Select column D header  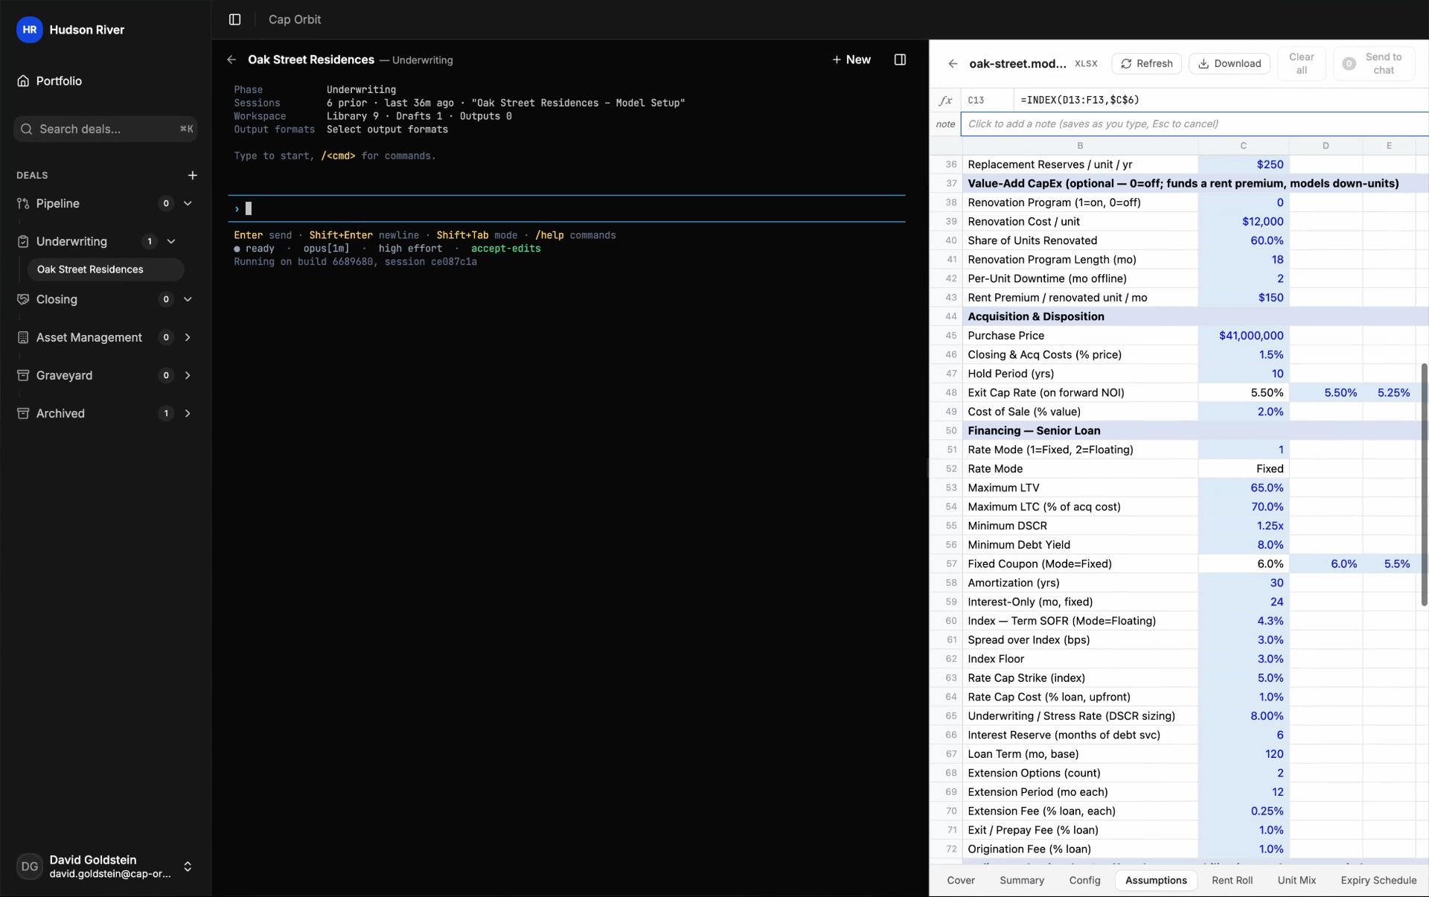click(1325, 146)
